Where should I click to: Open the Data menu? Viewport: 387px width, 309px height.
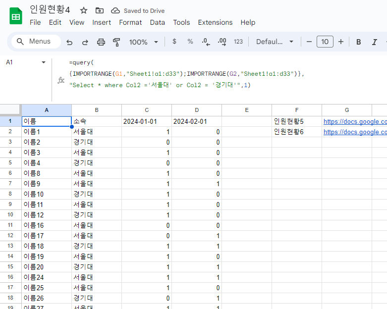point(158,22)
